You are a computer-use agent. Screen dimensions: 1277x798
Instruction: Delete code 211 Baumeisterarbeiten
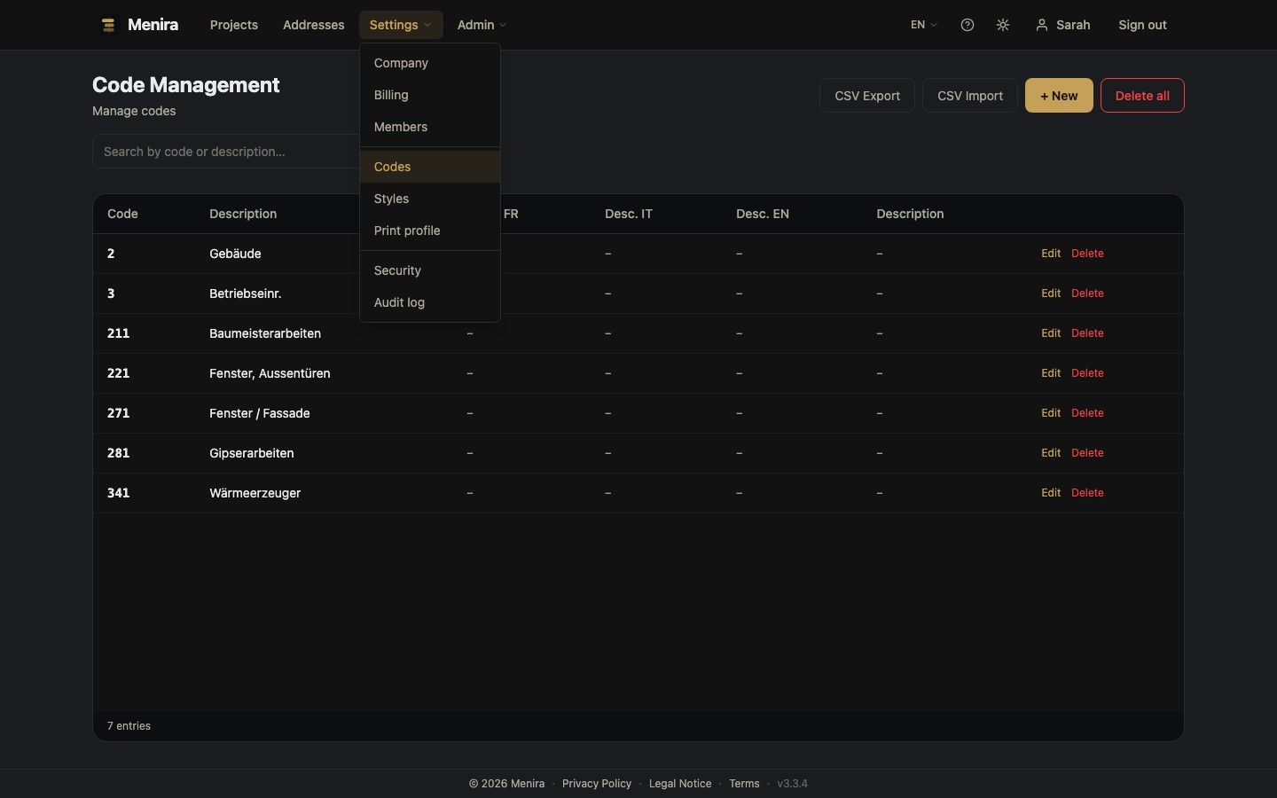1087,333
